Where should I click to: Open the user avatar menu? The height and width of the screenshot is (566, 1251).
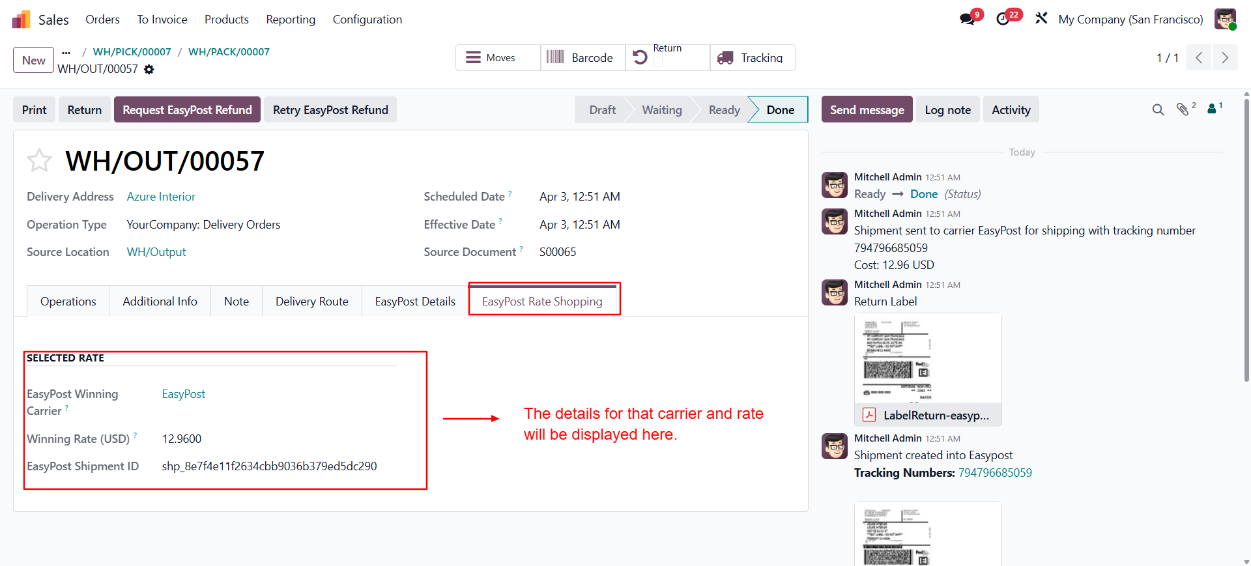pos(1226,19)
